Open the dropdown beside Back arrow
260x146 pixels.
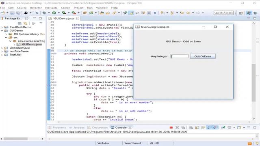pyautogui.click(x=193, y=13)
